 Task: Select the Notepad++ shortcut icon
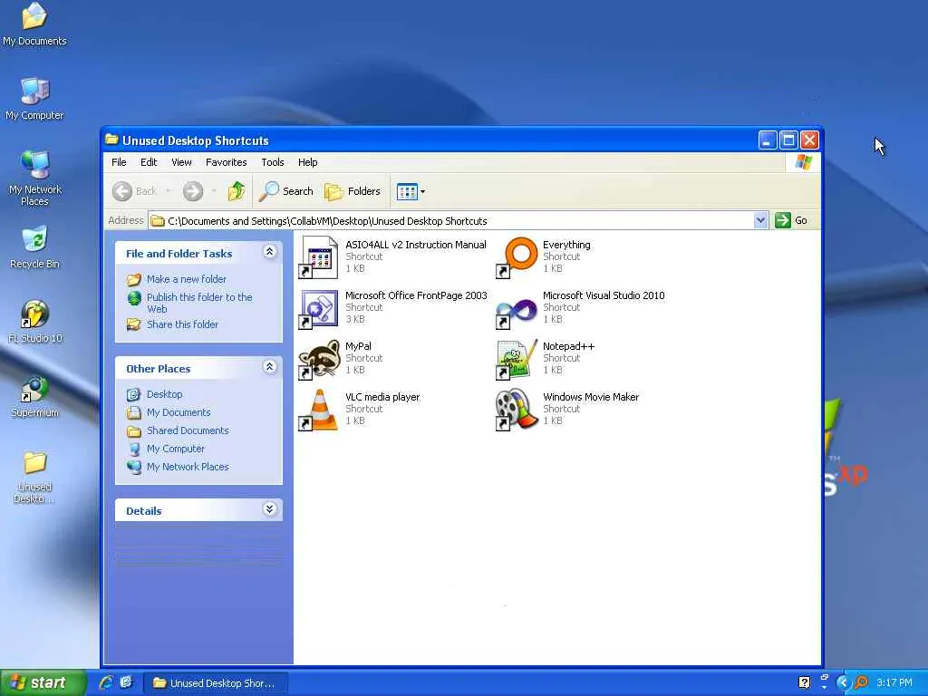[516, 359]
